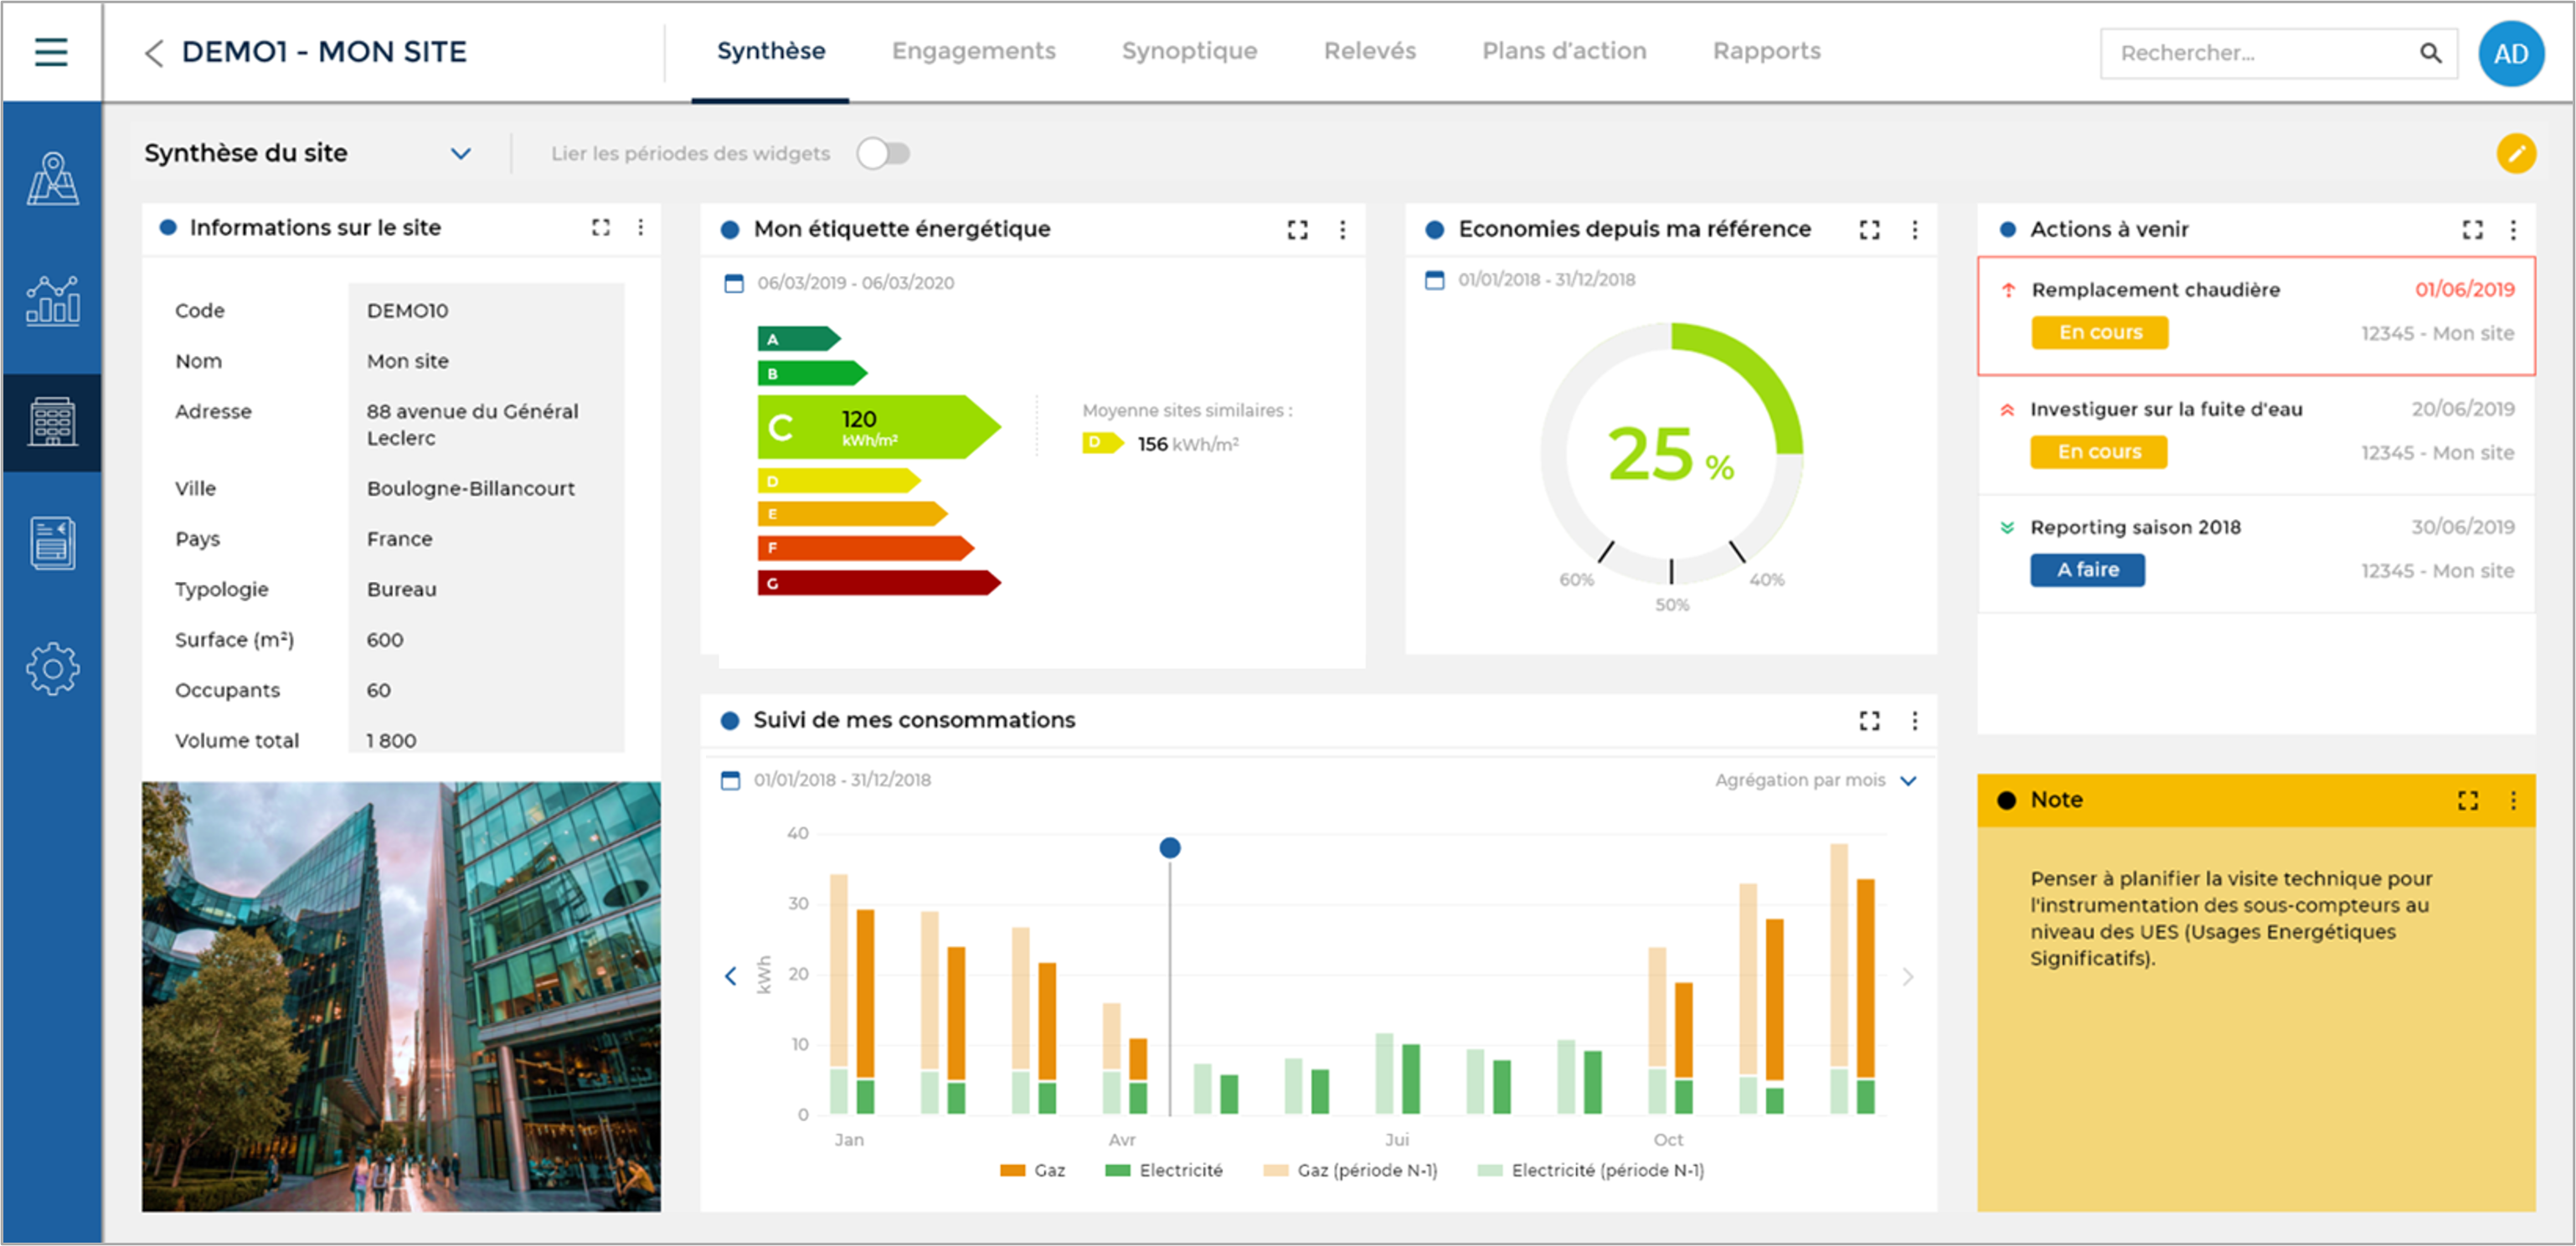Click date range 06/03/2019 - 06/03/2020
The width and height of the screenshot is (2576, 1246).
click(x=855, y=283)
